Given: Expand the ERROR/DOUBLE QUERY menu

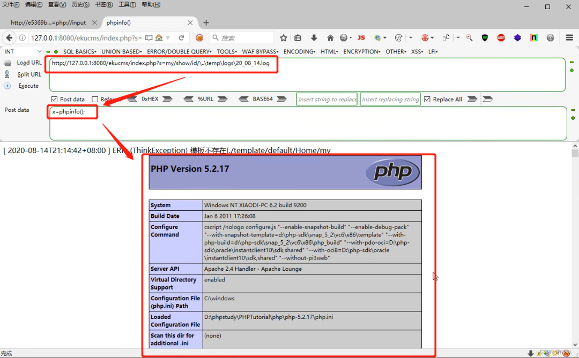Looking at the screenshot, I should pyautogui.click(x=179, y=51).
